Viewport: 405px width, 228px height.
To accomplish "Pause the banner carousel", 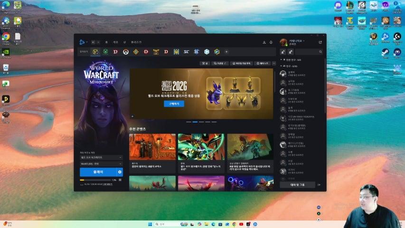I will [132, 116].
